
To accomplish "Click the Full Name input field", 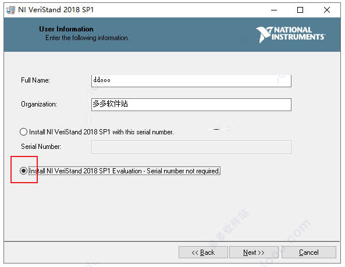I will (191, 81).
